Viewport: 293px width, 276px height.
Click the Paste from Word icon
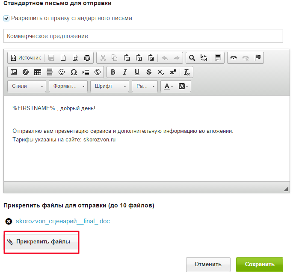point(151,58)
